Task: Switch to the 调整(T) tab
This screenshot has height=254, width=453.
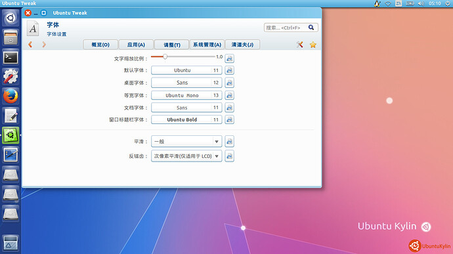Action: point(171,45)
